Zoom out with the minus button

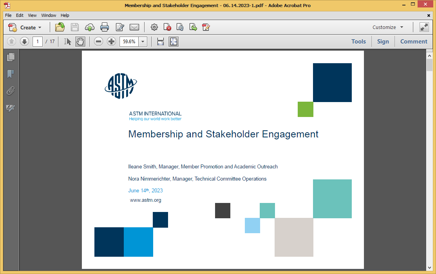[x=98, y=42]
